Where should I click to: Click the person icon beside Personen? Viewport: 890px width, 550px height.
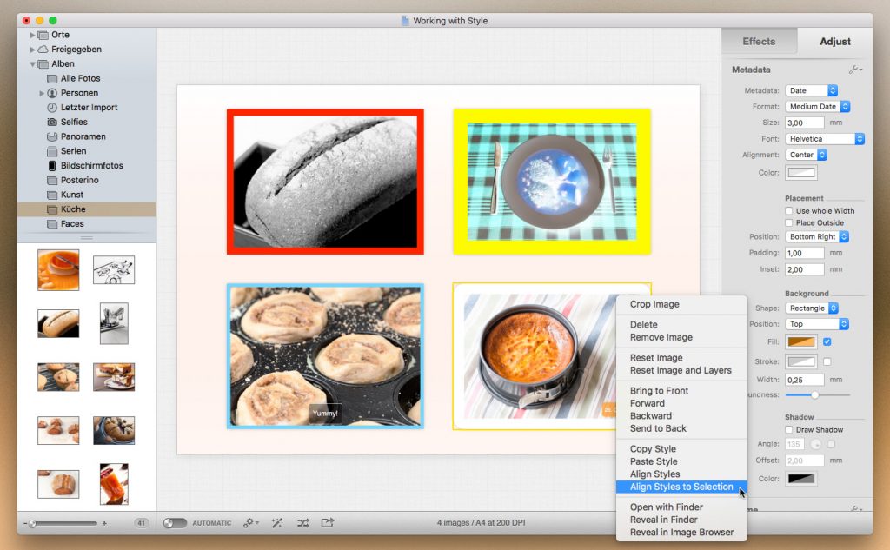[52, 92]
